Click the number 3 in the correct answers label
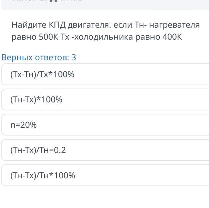 74,57
